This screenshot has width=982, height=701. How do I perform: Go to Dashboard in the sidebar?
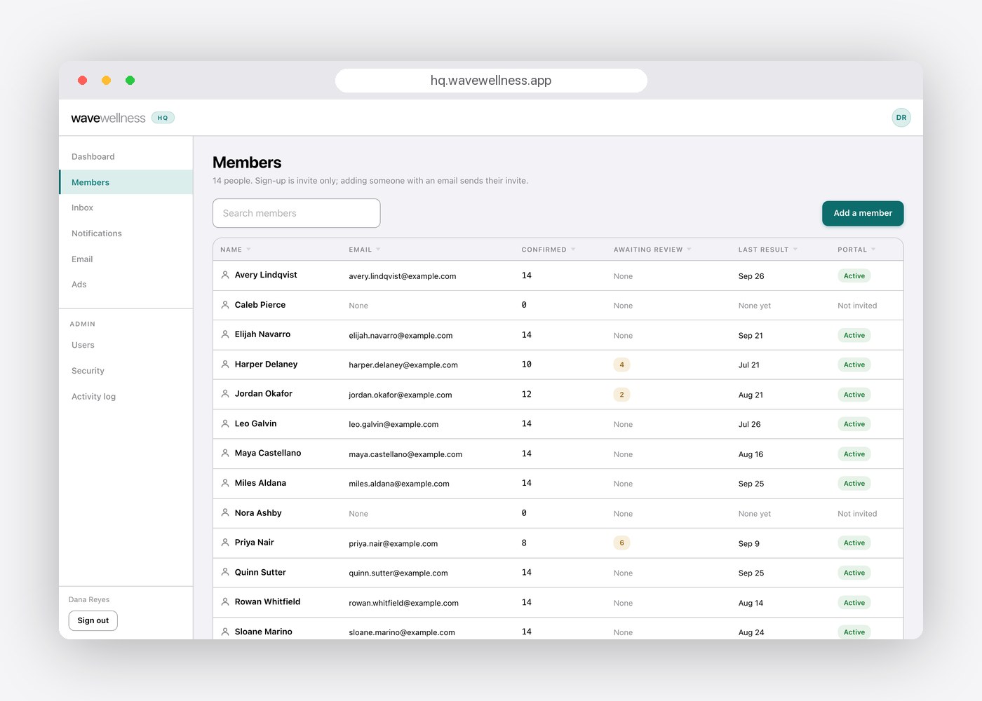[x=126, y=156]
